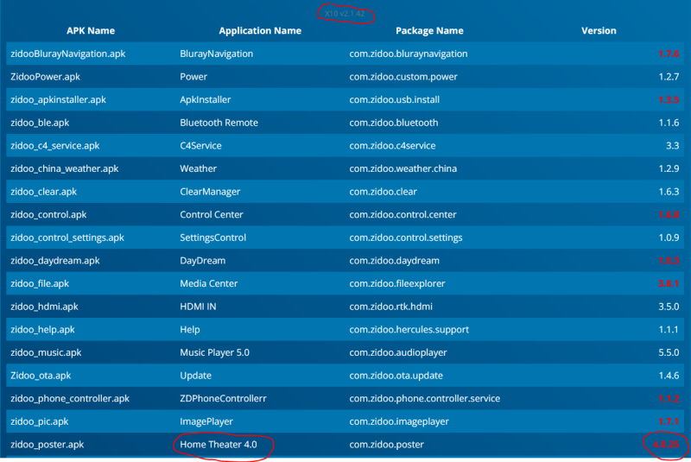The height and width of the screenshot is (462, 691).
Task: Click version value 1.0.9
Action: coord(669,237)
